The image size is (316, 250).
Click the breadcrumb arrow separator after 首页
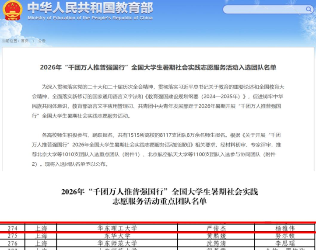pyautogui.click(x=33, y=41)
